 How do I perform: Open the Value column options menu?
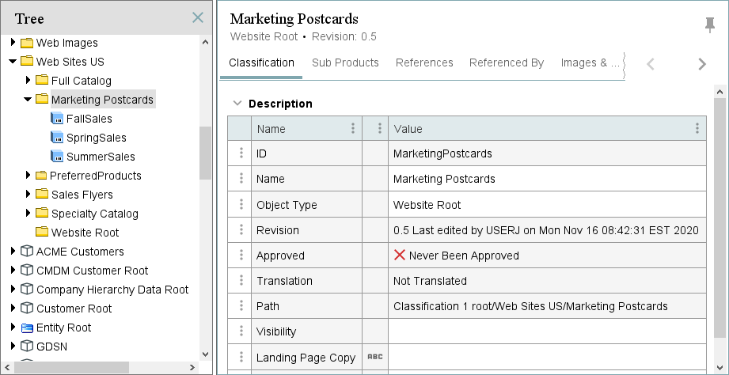click(697, 128)
